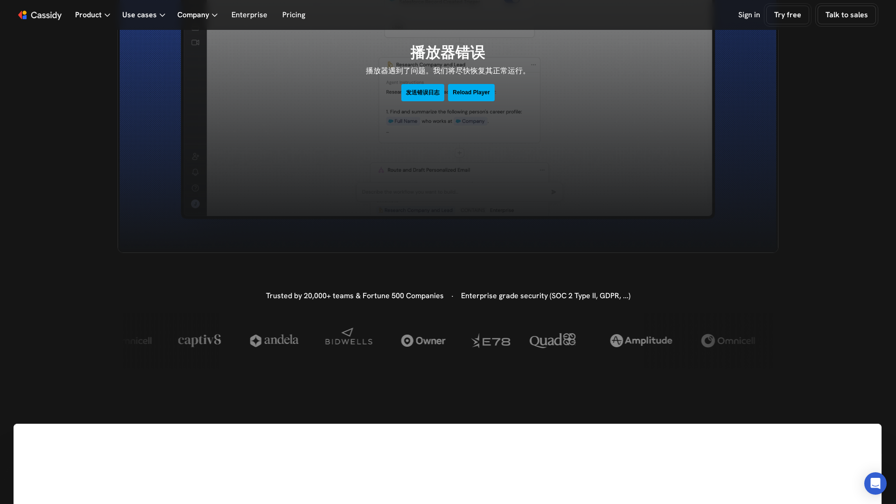Click the Omnicell logo on right
Viewport: 896px width, 504px height.
click(x=728, y=341)
